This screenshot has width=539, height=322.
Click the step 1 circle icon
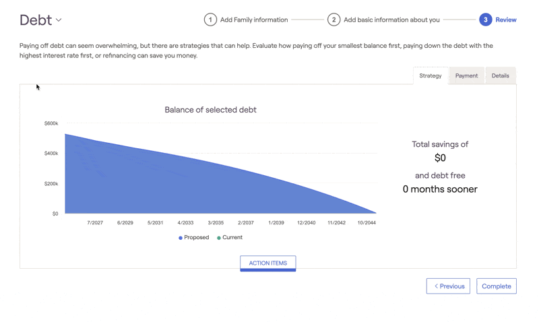[x=210, y=20]
